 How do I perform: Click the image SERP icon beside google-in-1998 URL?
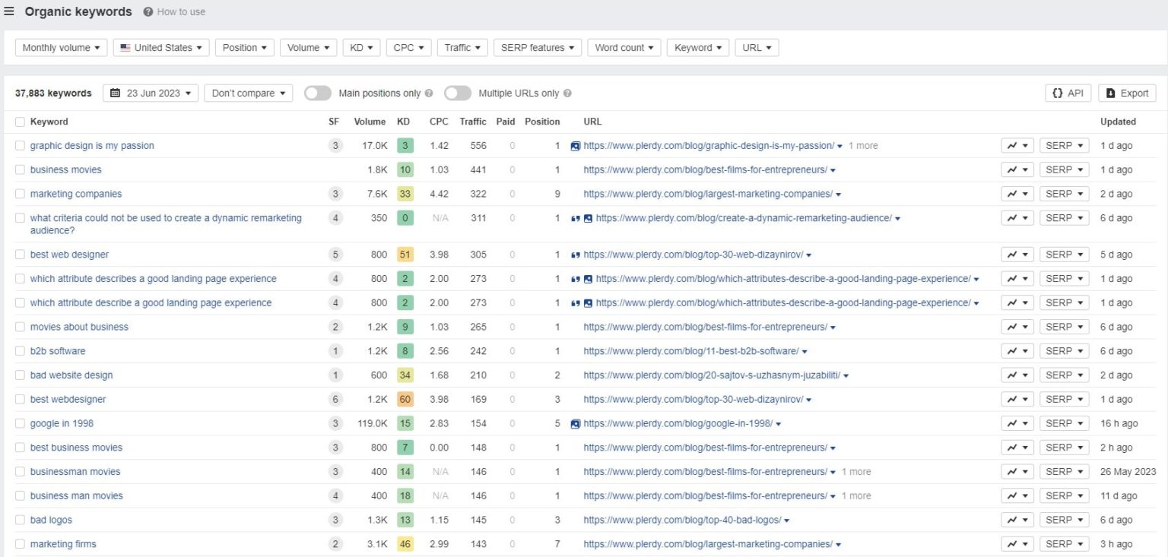pos(576,423)
